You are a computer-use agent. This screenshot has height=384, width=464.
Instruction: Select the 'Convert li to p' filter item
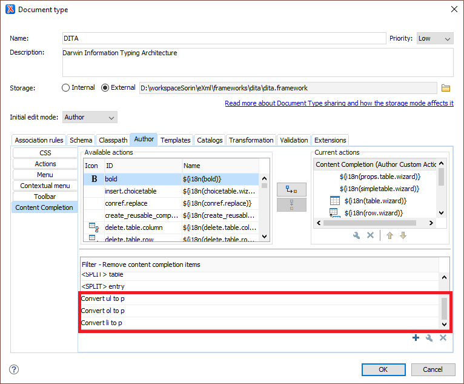(260, 323)
